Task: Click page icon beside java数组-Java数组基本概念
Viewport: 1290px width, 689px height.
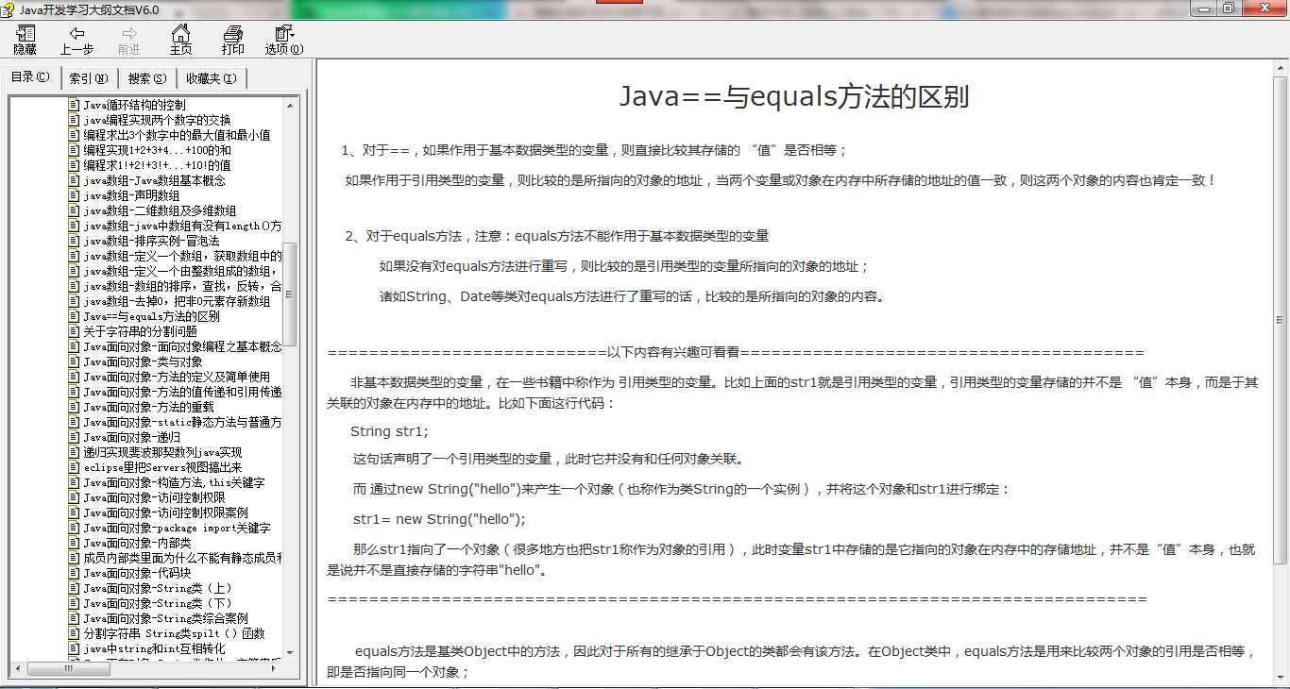Action: click(74, 180)
